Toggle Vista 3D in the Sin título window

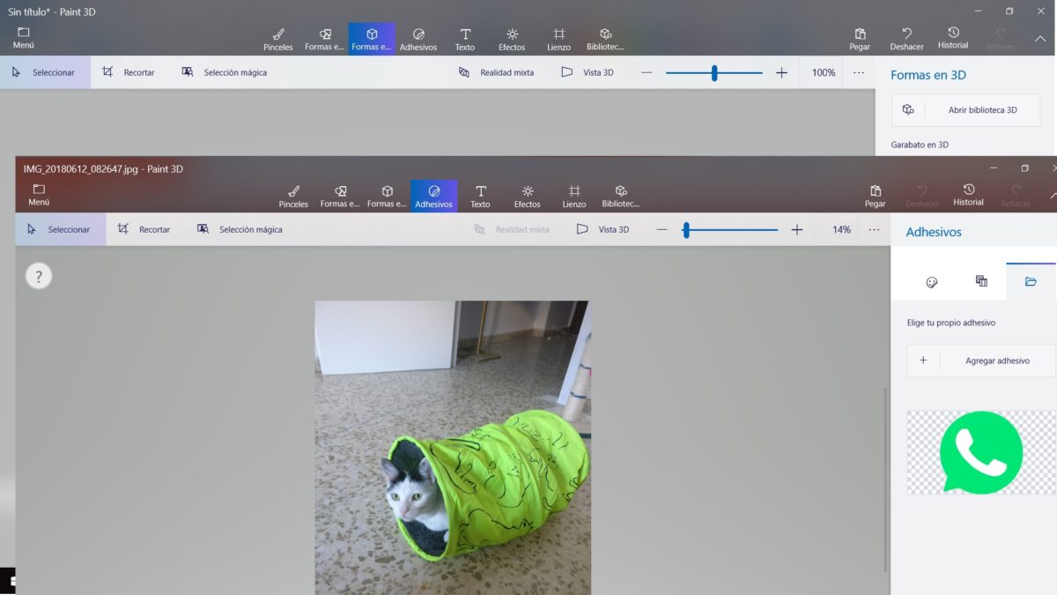588,72
